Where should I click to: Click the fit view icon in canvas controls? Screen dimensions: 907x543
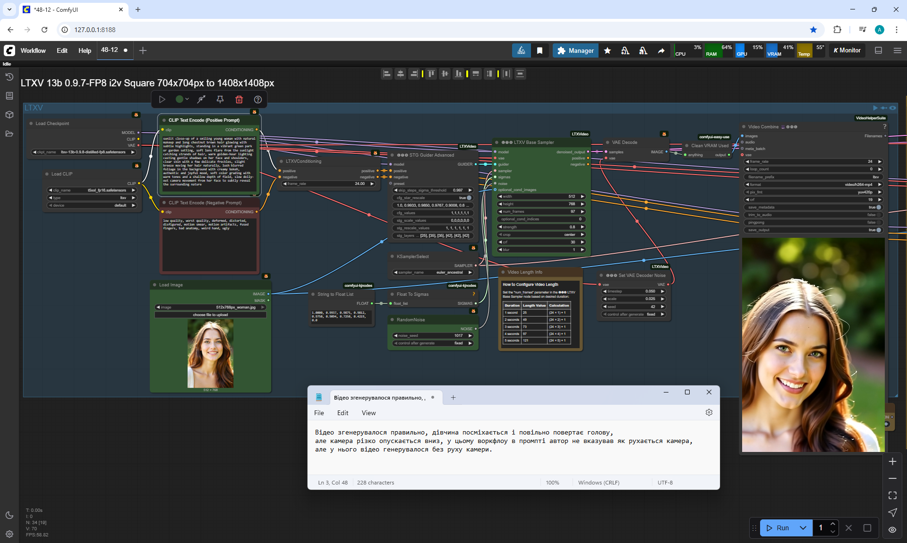click(892, 495)
